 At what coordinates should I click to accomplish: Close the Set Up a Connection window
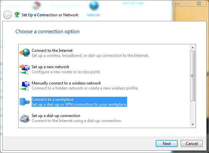click(199, 3)
